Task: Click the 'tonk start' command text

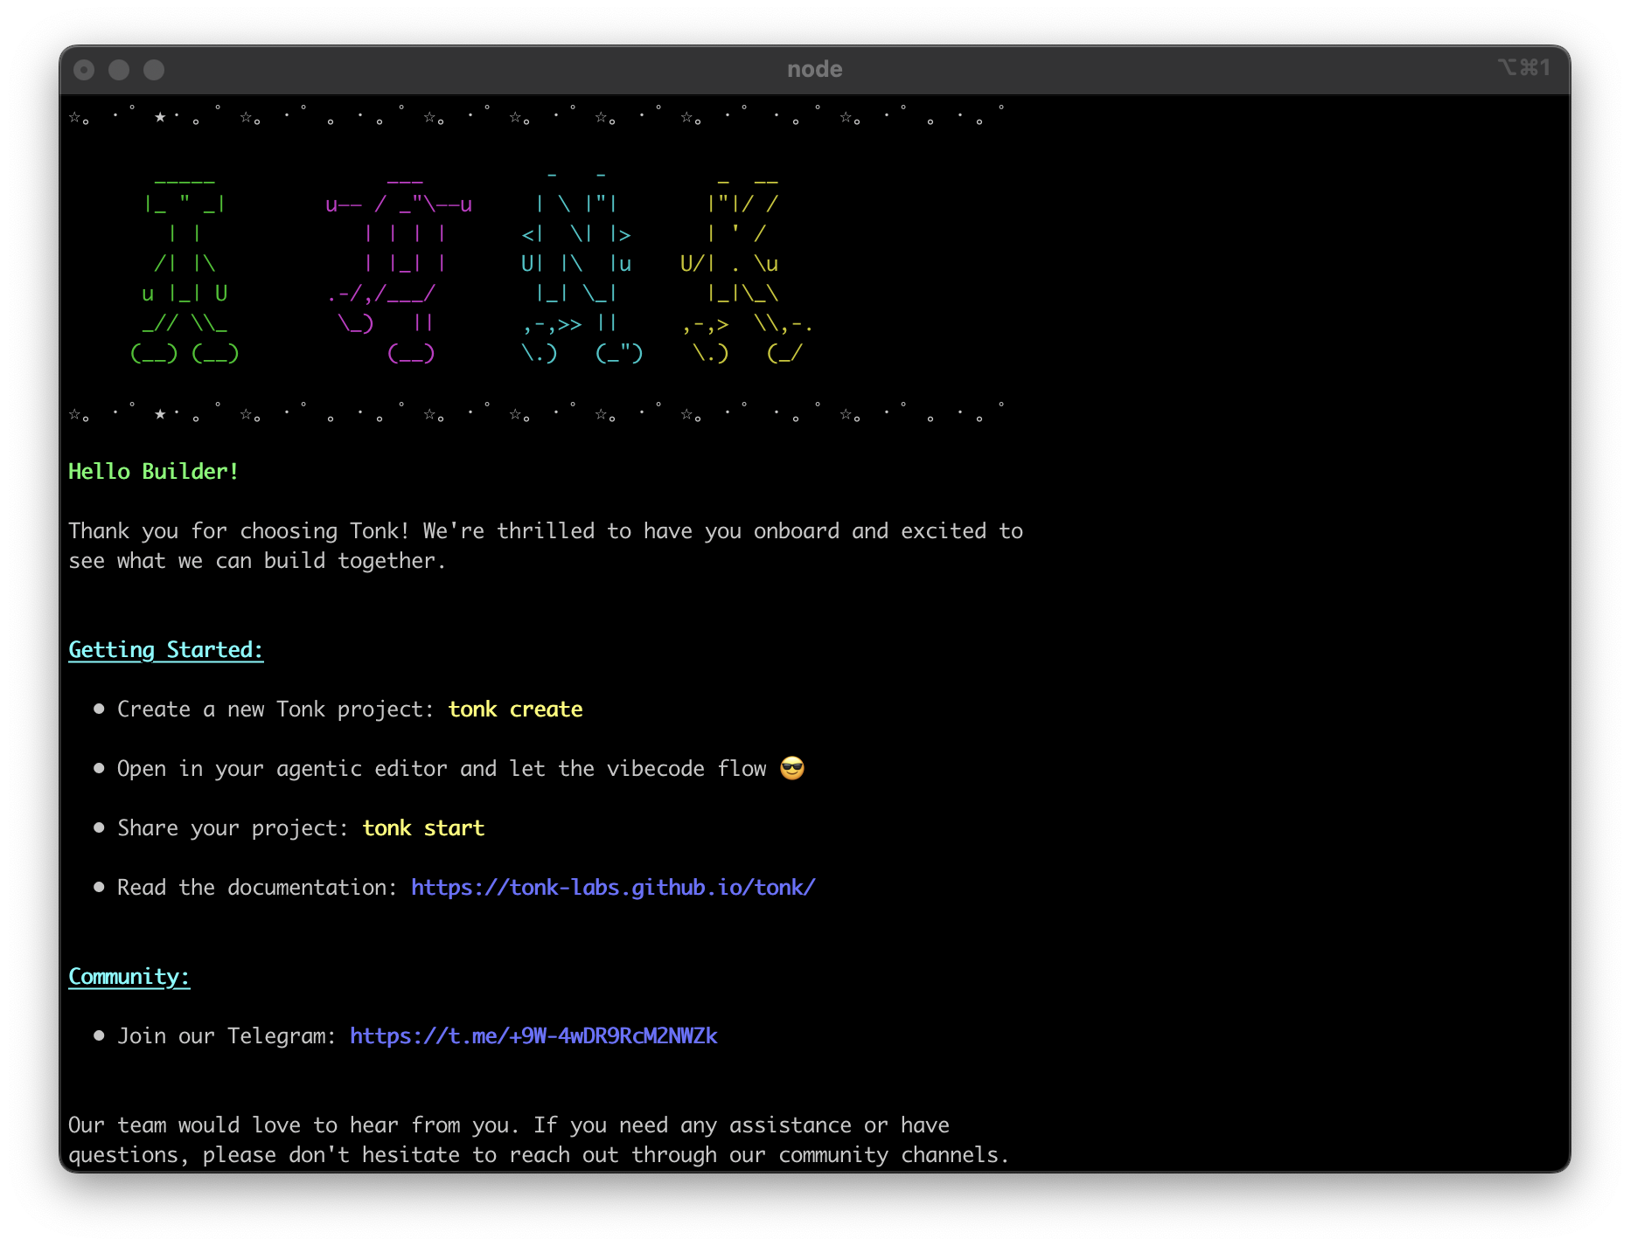Action: pyautogui.click(x=423, y=828)
